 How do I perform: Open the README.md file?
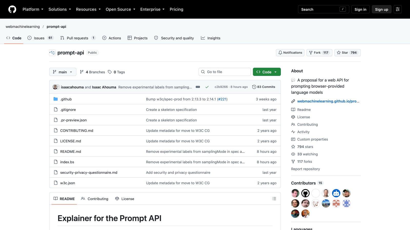click(x=70, y=152)
